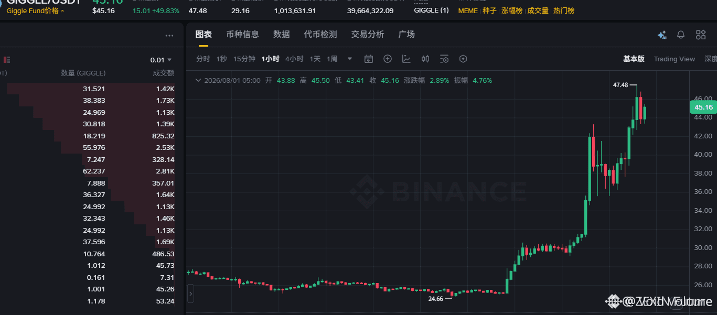
Task: Click the hexagon settings icon in the chart toolbar
Action: pyautogui.click(x=463, y=59)
